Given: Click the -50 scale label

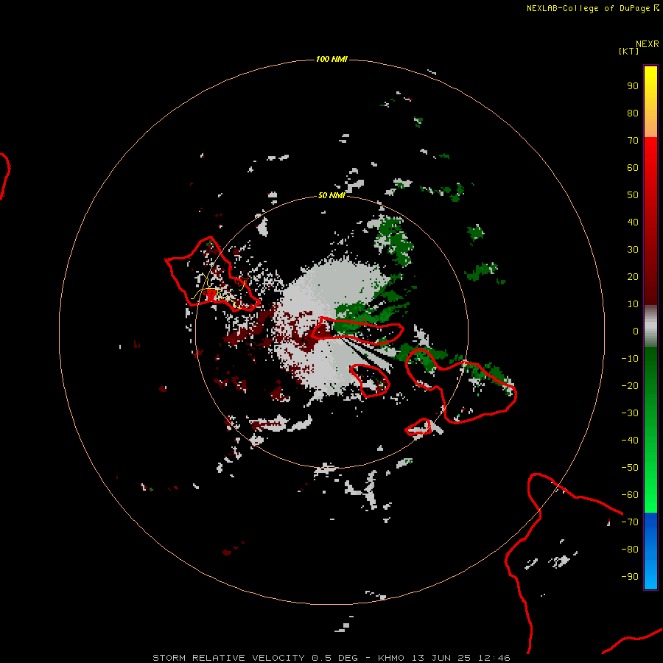Looking at the screenshot, I should pos(630,468).
